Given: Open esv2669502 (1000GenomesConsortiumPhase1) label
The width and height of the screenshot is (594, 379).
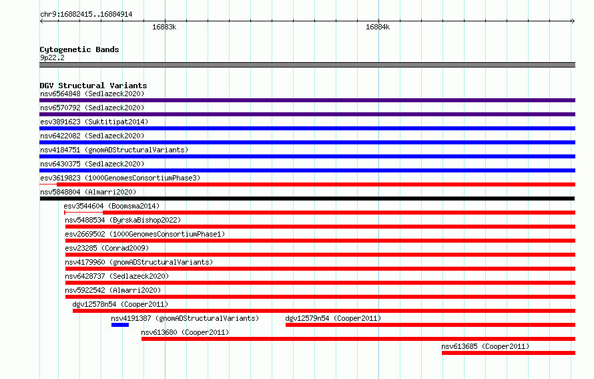Looking at the screenshot, I should point(145,234).
